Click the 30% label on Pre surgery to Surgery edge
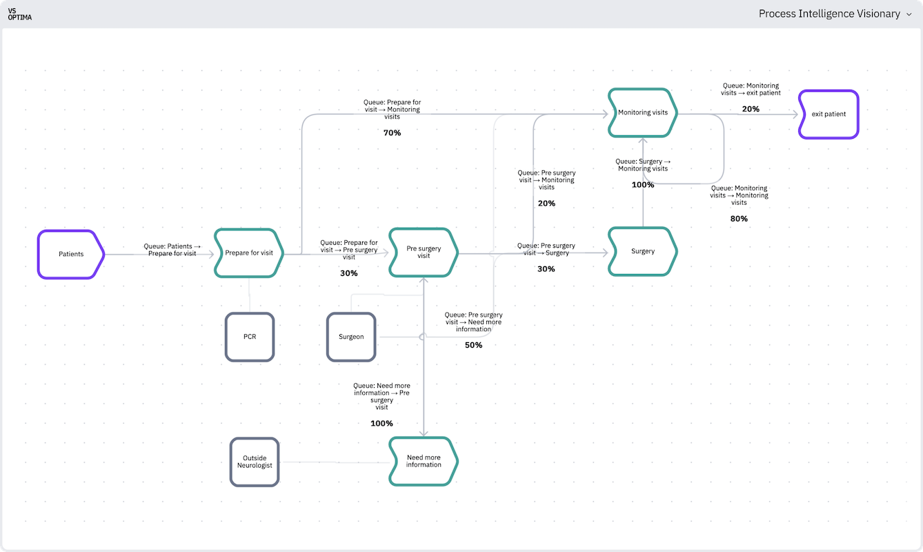This screenshot has height=552, width=923. pyautogui.click(x=546, y=269)
